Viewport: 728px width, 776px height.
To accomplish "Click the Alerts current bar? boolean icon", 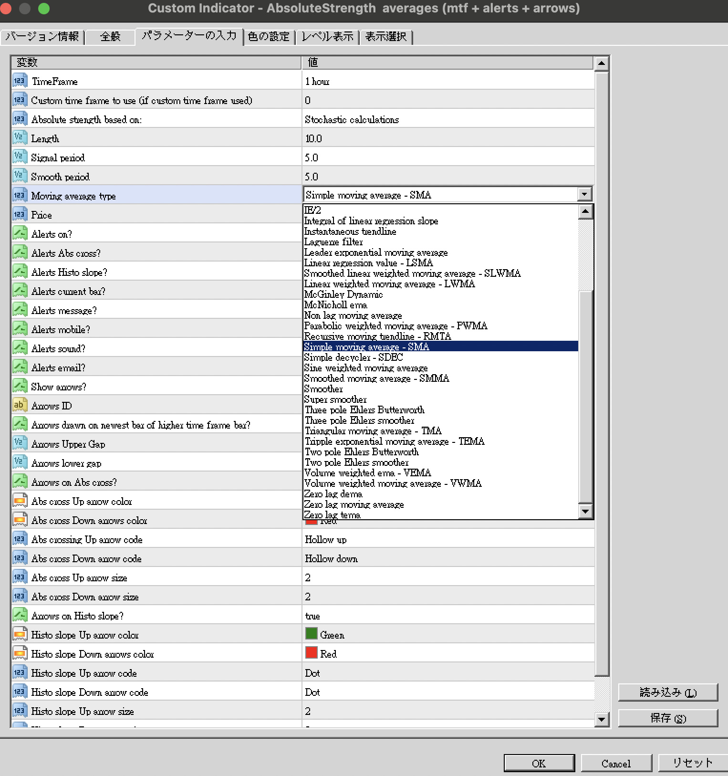I will [20, 291].
